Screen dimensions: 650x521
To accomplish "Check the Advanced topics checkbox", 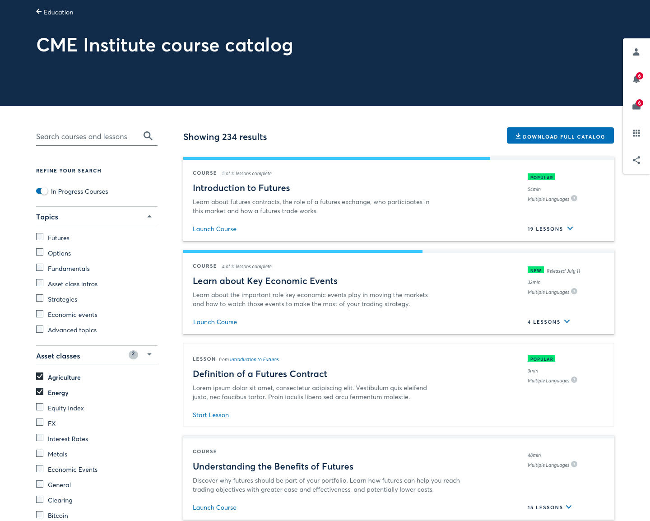I will click(x=40, y=329).
